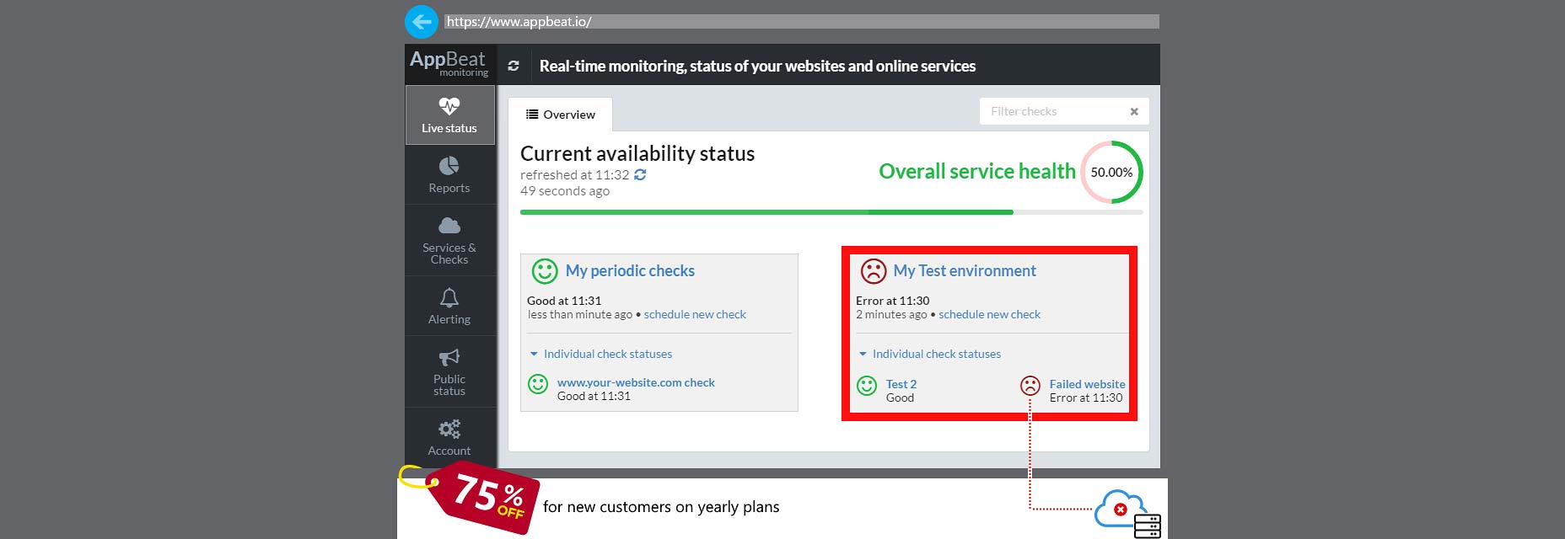
Task: Click the 50.00% service health gauge
Action: point(1111,172)
